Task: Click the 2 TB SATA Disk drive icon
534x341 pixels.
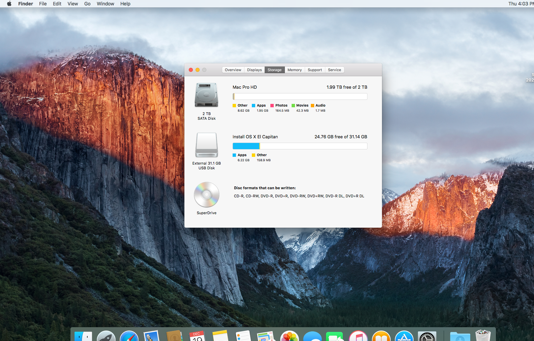Action: pos(206,95)
